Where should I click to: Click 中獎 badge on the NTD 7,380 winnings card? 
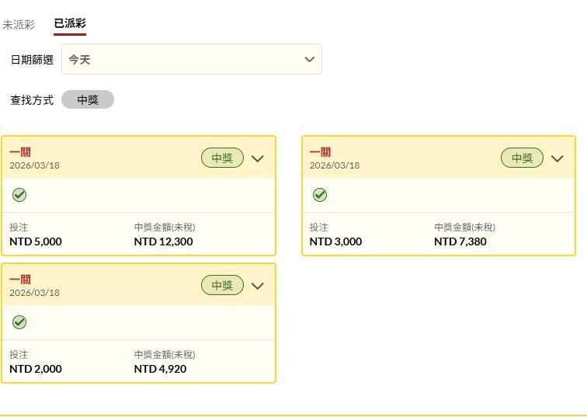[522, 158]
